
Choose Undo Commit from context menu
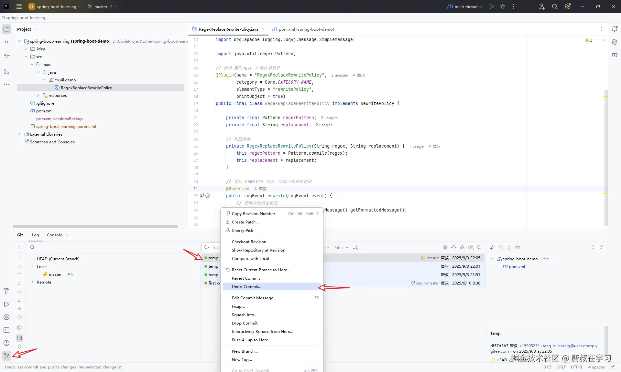pos(246,287)
